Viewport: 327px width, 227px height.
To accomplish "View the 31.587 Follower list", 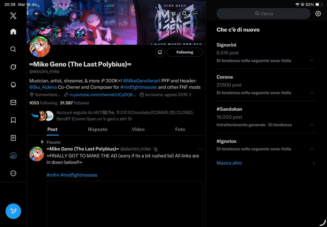I will pos(75,103).
